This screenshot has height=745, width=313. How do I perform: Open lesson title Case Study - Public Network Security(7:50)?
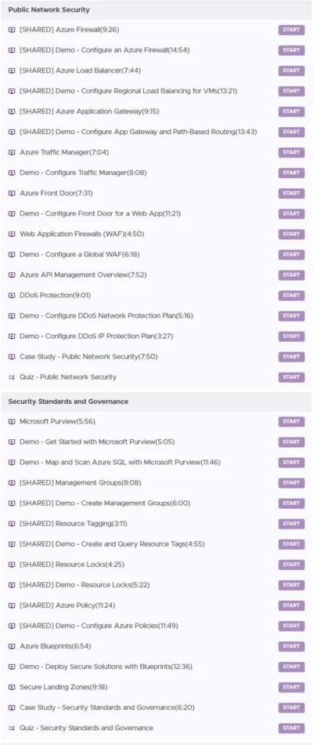coord(88,356)
